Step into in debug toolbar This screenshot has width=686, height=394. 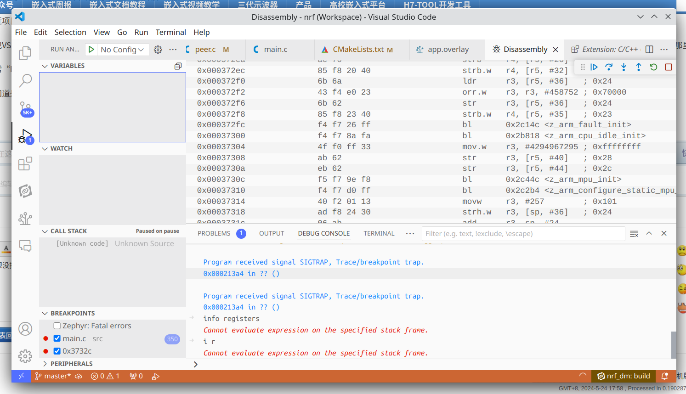click(624, 67)
